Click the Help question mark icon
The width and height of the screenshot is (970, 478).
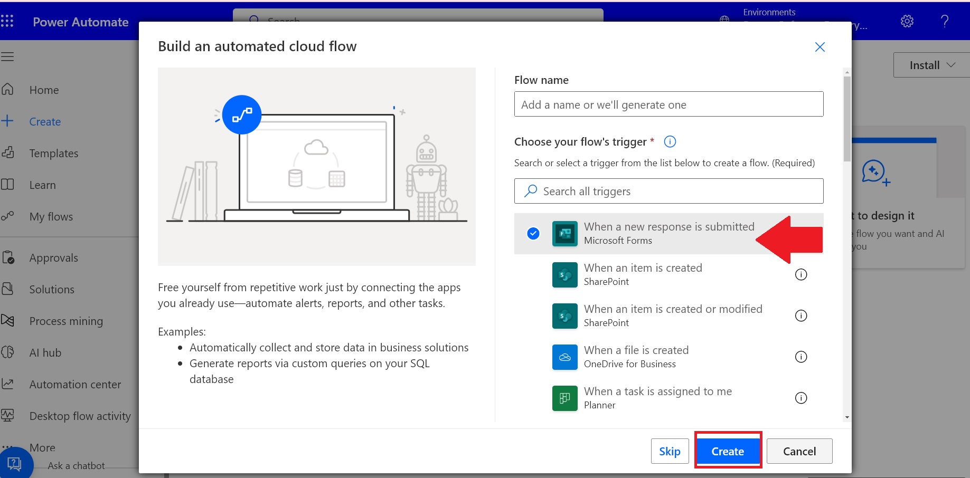[944, 21]
